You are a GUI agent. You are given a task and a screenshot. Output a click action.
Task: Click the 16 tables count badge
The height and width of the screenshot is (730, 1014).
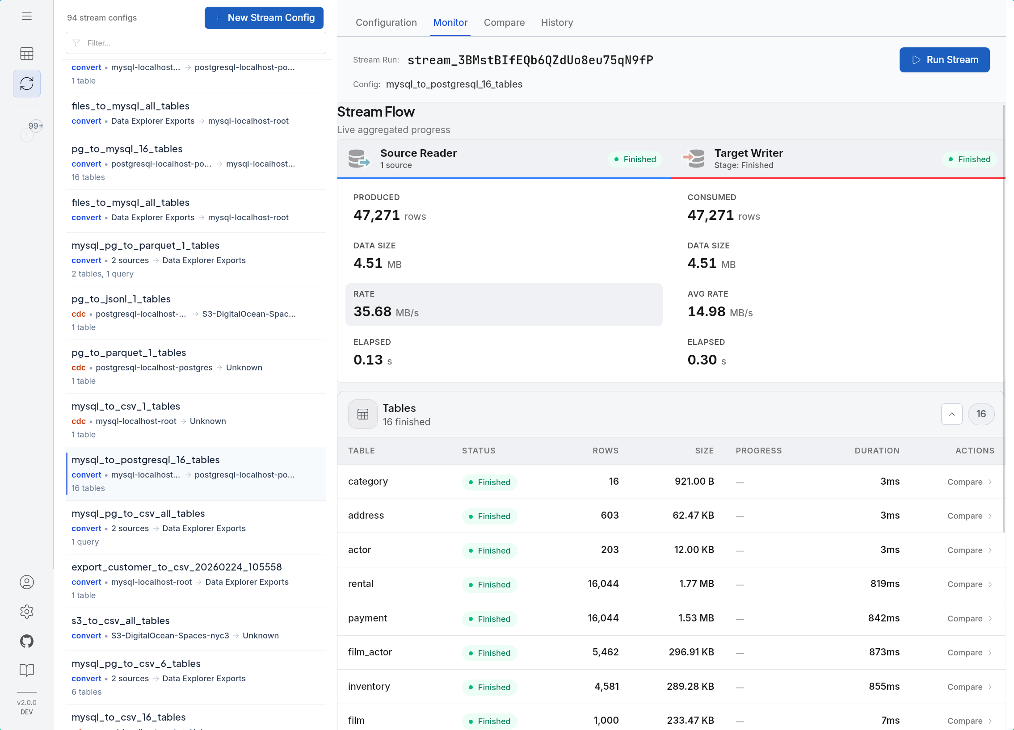pyautogui.click(x=981, y=414)
